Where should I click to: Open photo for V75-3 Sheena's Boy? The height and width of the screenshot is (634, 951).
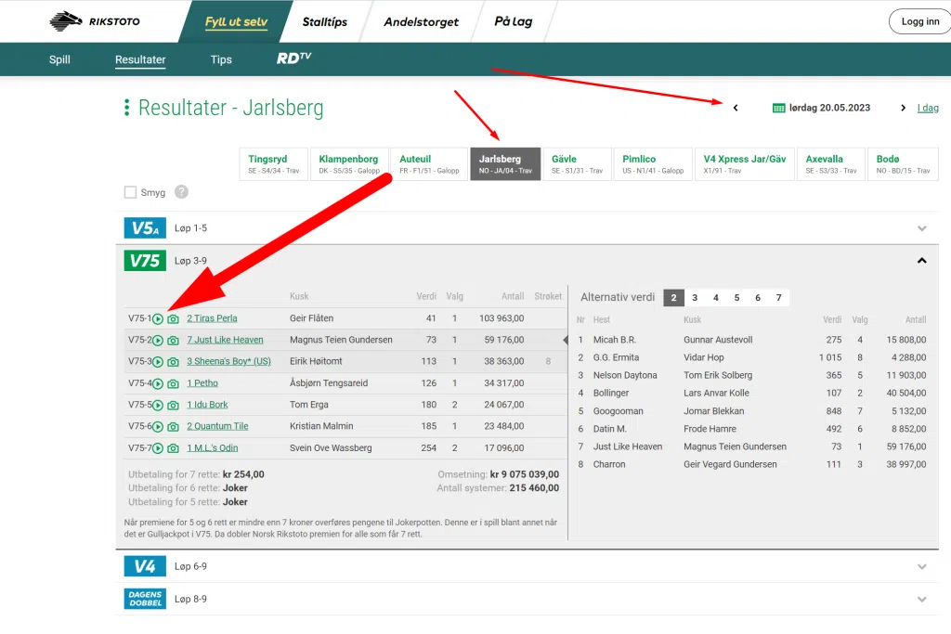coord(173,362)
